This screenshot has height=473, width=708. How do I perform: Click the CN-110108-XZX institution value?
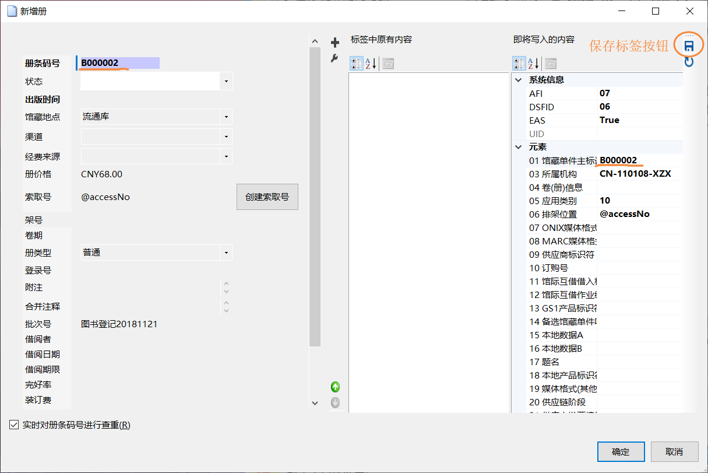tap(635, 174)
